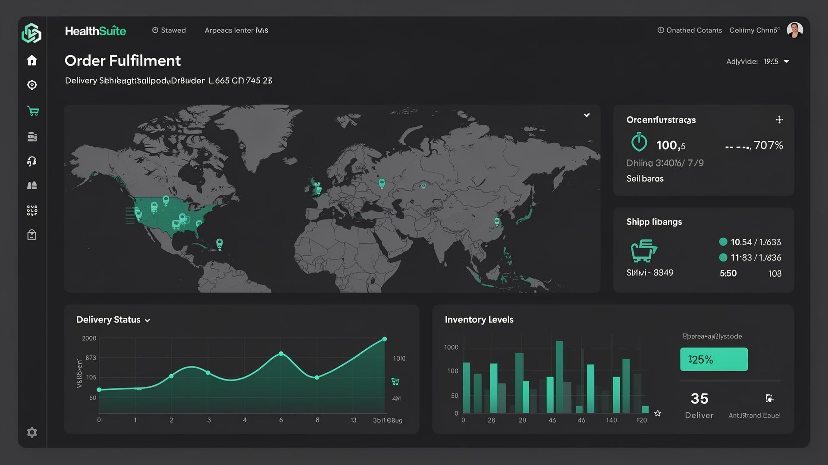Viewport: 828px width, 465px height.
Task: Open the Home dashboard icon in sidebar
Action: coord(31,60)
